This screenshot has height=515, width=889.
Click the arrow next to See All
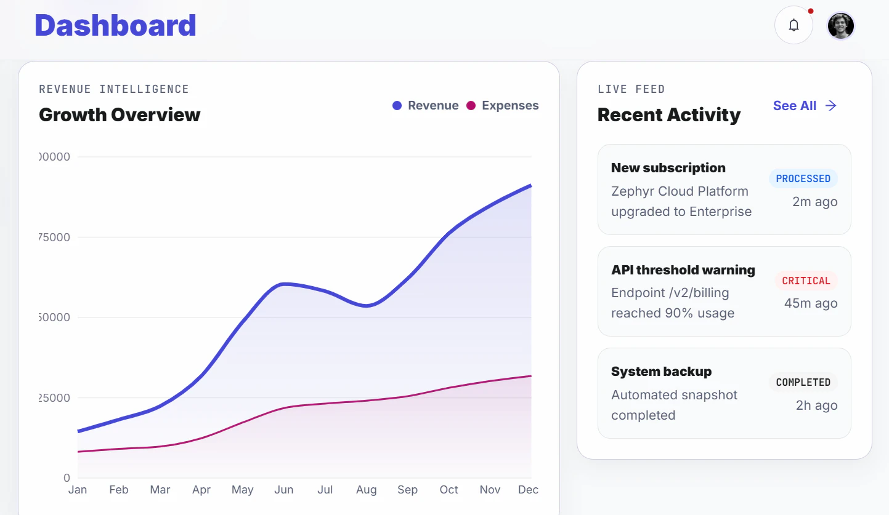[831, 106]
